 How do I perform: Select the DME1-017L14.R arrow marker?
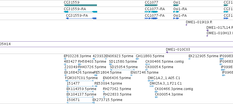click(x=207, y=30)
